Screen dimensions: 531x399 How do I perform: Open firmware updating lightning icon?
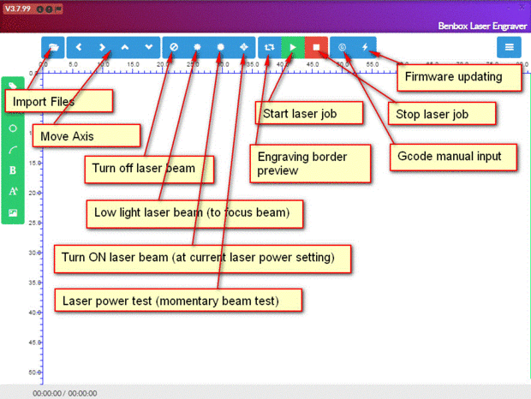tap(365, 47)
